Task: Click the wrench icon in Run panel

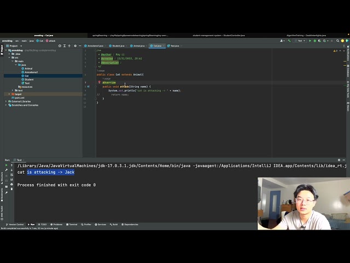Action: click(x=6, y=170)
